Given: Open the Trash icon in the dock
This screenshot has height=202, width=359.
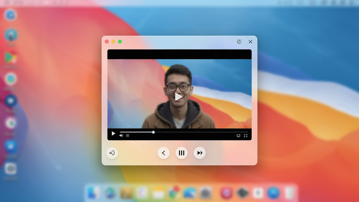Looking at the screenshot, I should tap(289, 193).
